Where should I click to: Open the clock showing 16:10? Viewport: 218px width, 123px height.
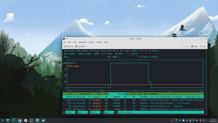click(213, 121)
